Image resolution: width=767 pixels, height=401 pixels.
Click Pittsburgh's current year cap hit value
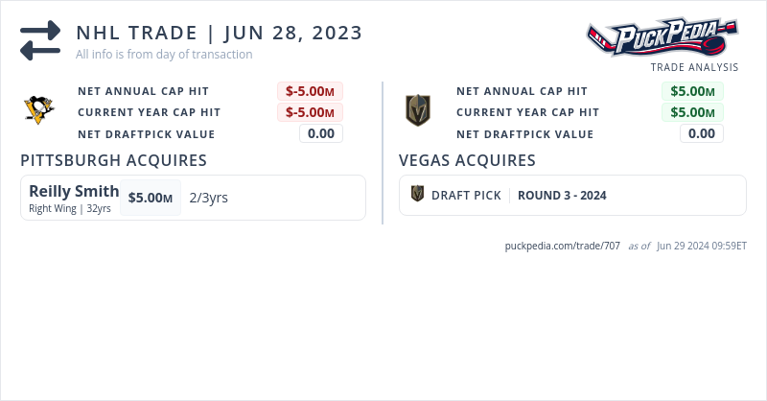click(x=310, y=112)
